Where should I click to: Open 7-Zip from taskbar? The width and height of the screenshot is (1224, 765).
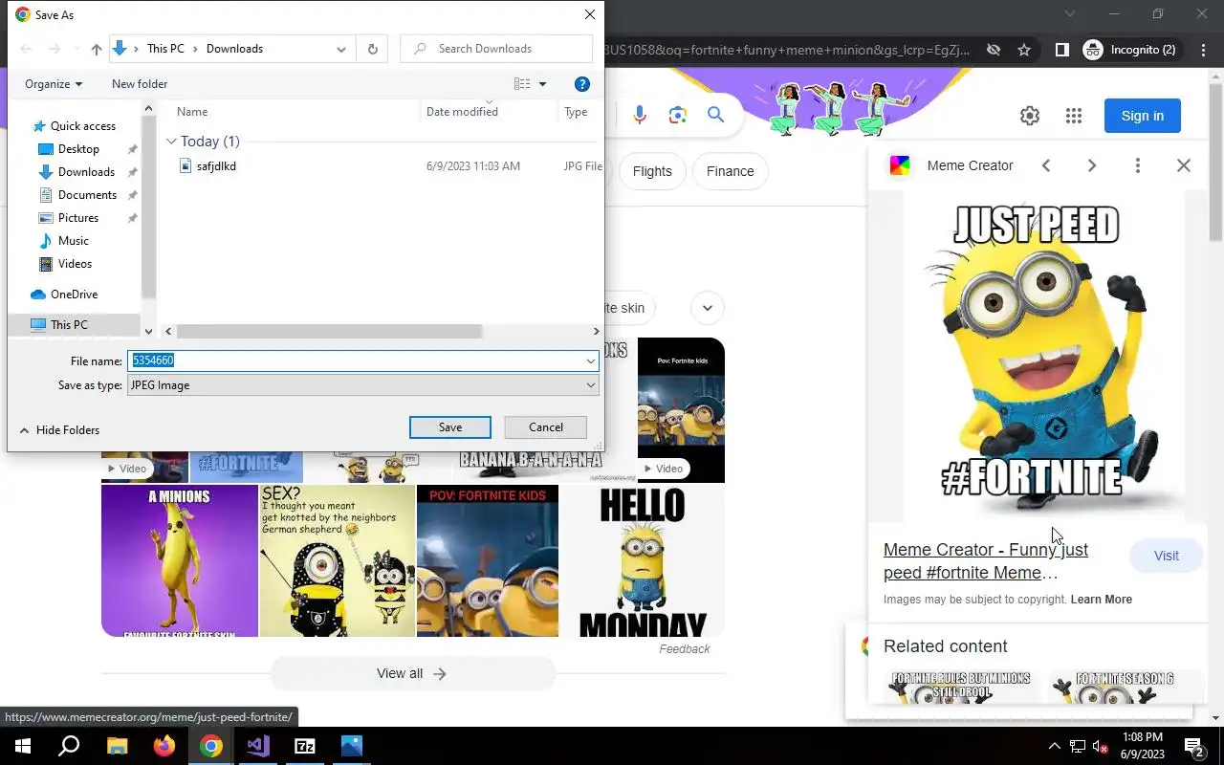click(304, 746)
